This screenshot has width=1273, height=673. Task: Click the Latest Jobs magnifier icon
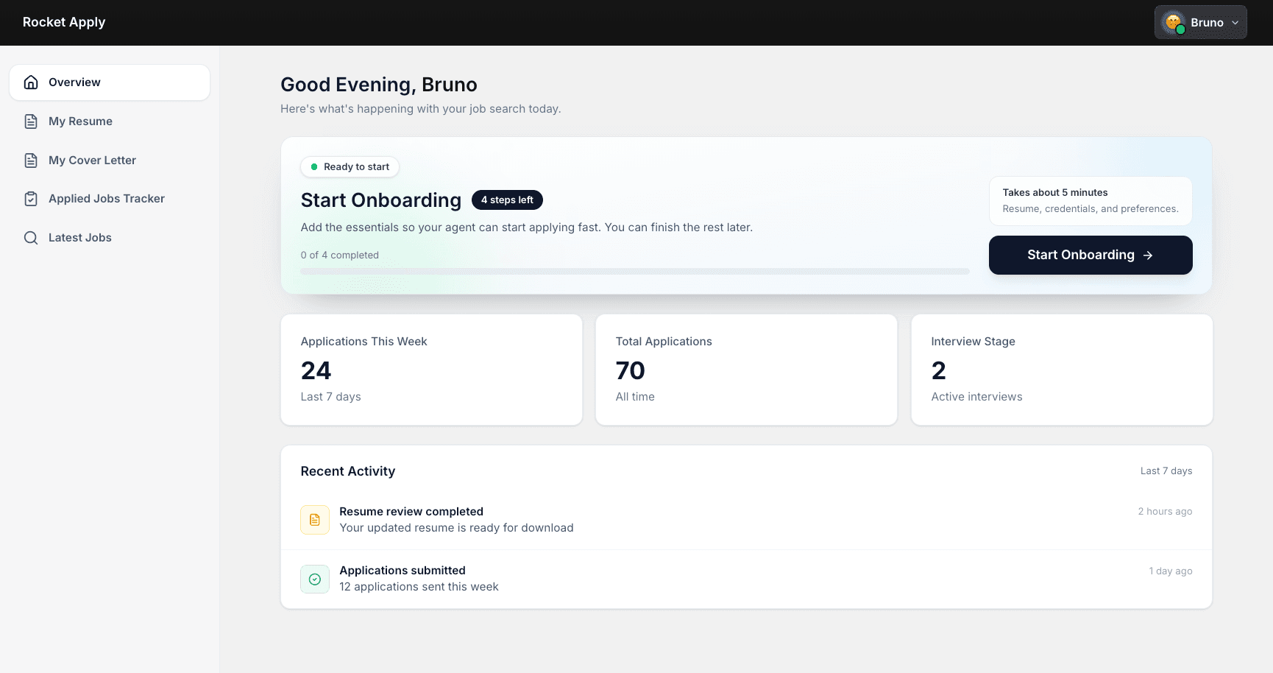(x=30, y=237)
